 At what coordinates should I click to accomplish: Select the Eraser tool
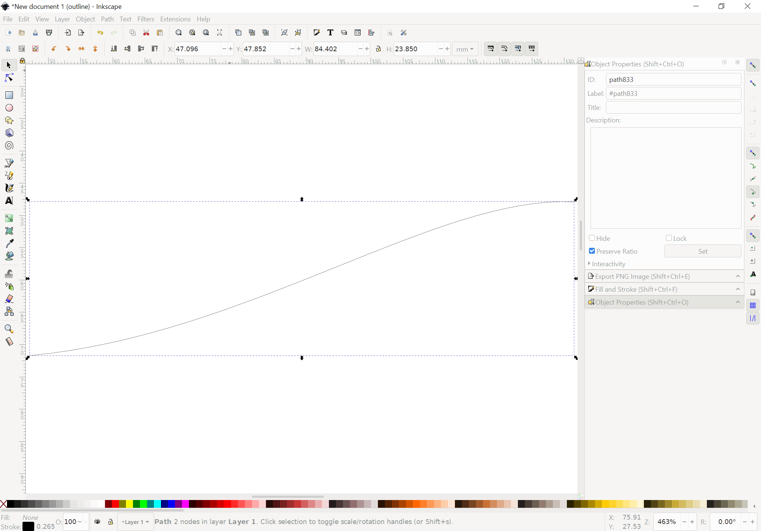[9, 299]
